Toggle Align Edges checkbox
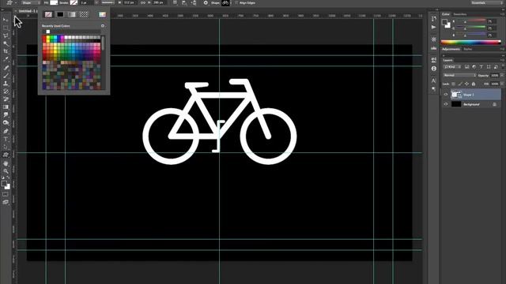The width and height of the screenshot is (506, 284). [x=236, y=2]
